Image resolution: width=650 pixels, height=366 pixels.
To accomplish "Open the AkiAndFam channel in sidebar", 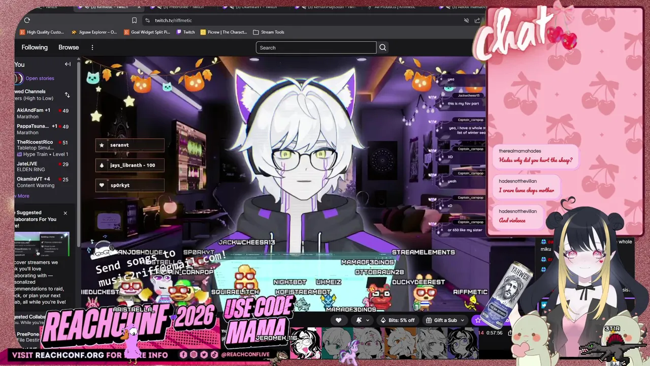I will tap(43, 113).
